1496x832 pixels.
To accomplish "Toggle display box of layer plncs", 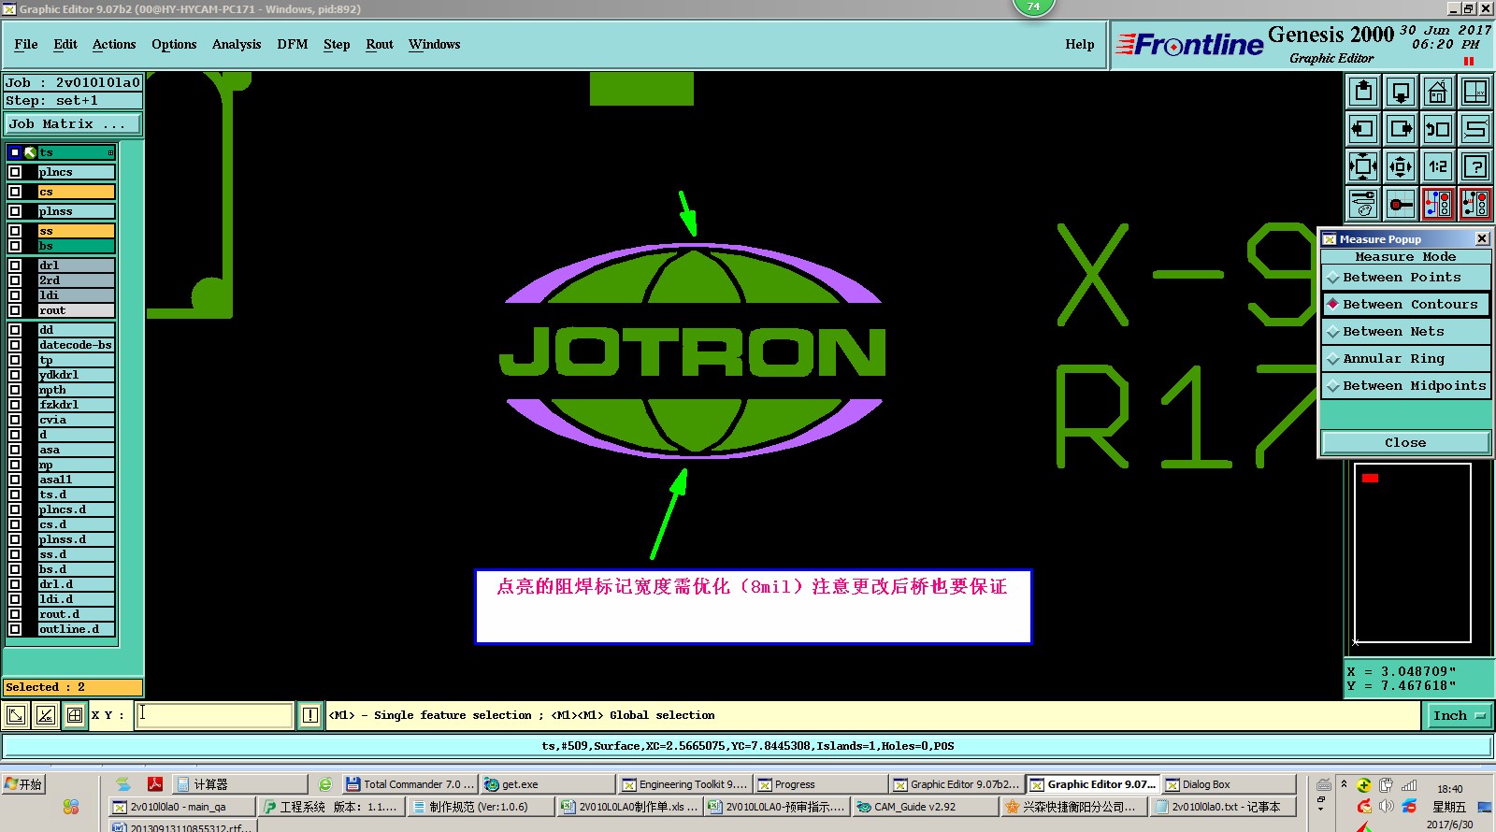I will pyautogui.click(x=15, y=172).
